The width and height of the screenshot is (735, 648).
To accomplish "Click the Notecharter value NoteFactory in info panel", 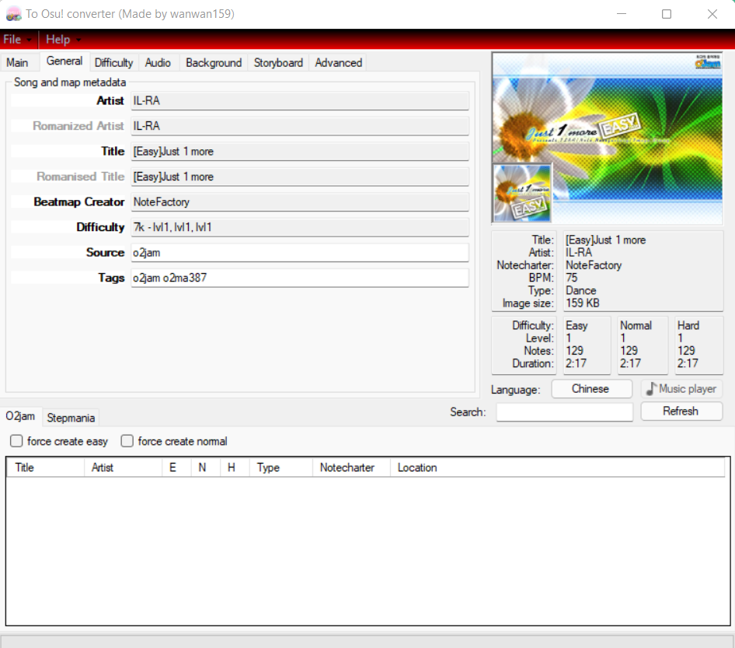I will 594,265.
